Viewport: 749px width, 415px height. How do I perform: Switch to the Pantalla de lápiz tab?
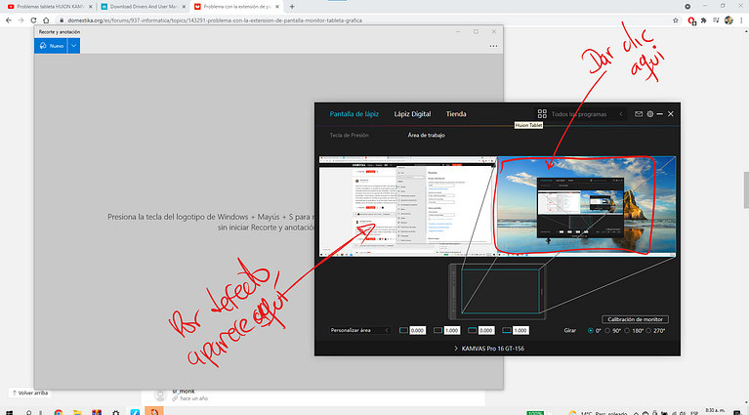(354, 114)
